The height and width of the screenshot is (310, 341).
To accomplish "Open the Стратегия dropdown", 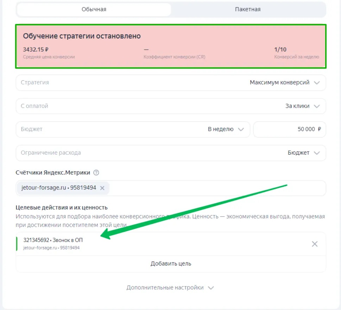I will click(x=171, y=82).
